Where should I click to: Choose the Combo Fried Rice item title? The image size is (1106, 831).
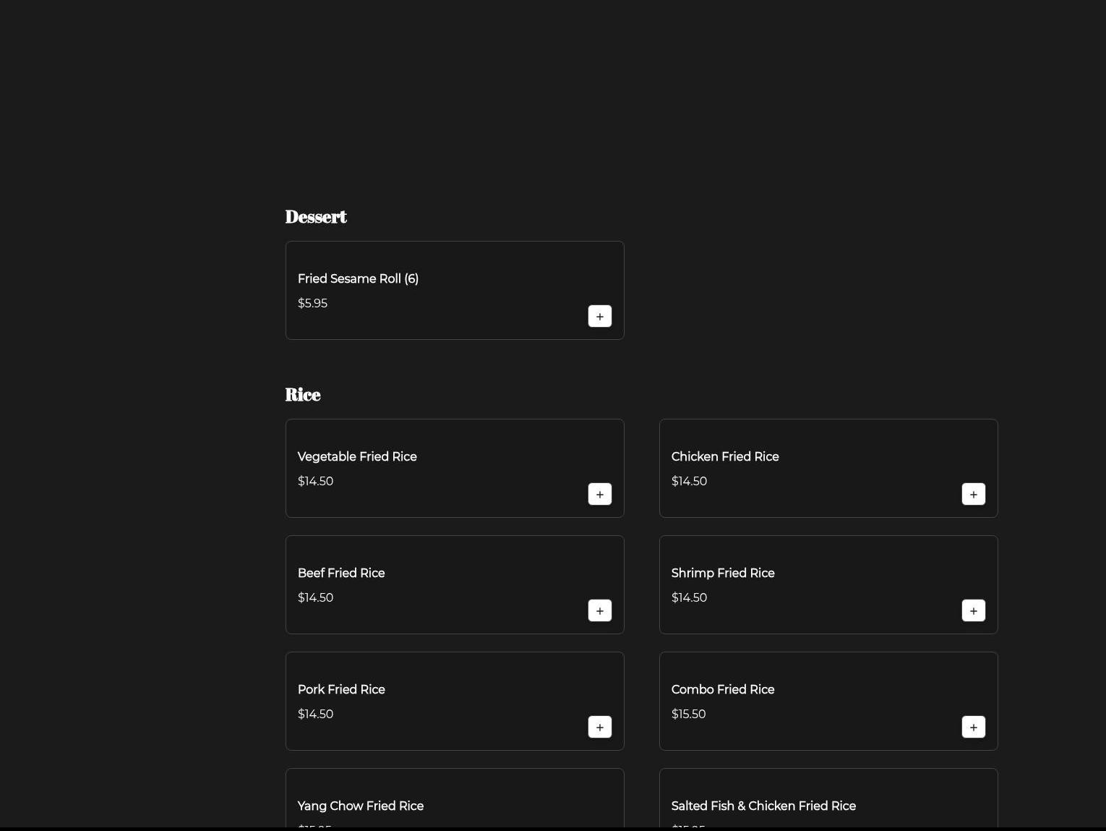coord(723,689)
